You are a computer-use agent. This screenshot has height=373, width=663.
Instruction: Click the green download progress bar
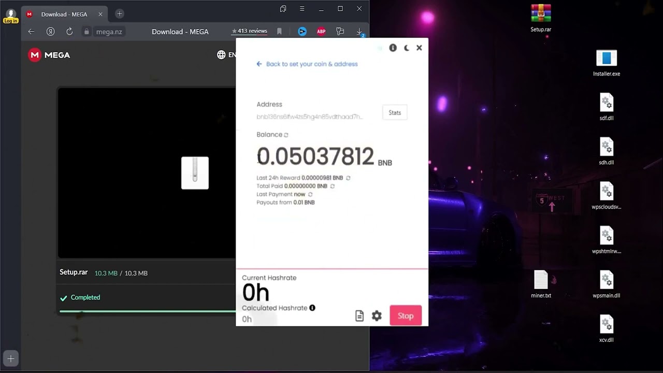148,311
